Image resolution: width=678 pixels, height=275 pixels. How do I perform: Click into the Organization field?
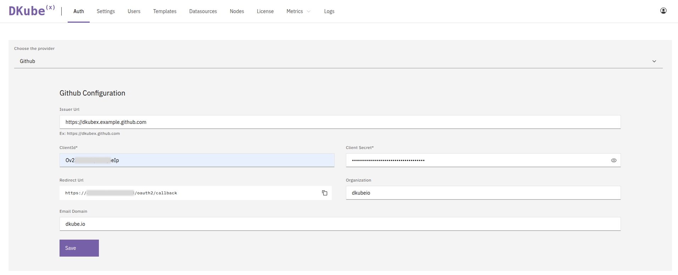pos(483,193)
